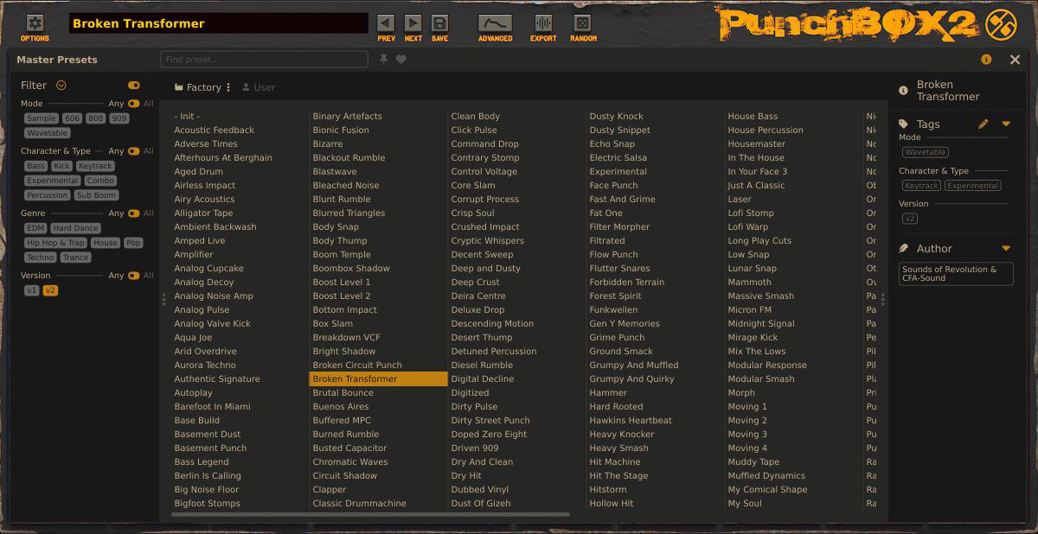Click the Author feather icon
The height and width of the screenshot is (534, 1038).
(904, 249)
